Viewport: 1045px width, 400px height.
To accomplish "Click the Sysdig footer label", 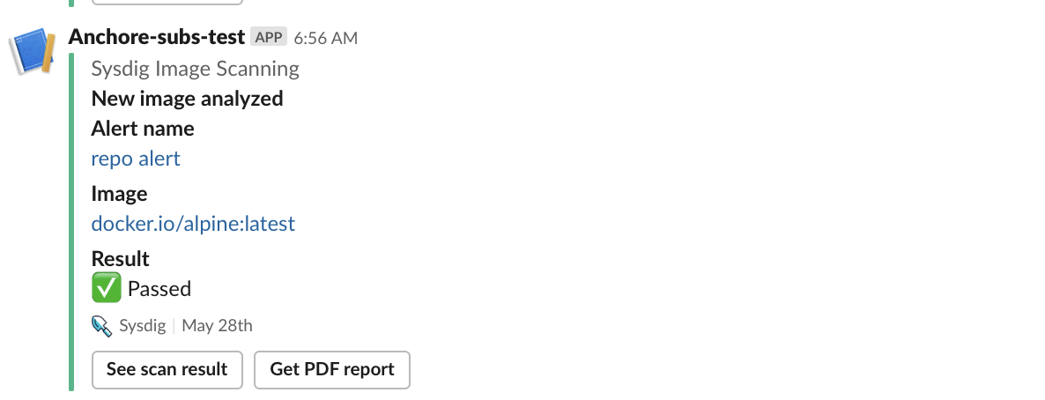I will tap(143, 326).
